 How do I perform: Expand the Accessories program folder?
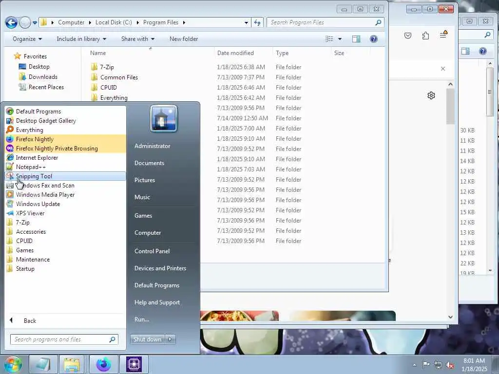point(65,231)
